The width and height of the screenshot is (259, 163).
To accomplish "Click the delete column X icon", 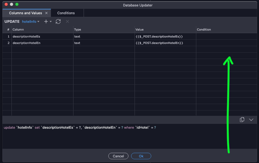I will click(x=67, y=21).
